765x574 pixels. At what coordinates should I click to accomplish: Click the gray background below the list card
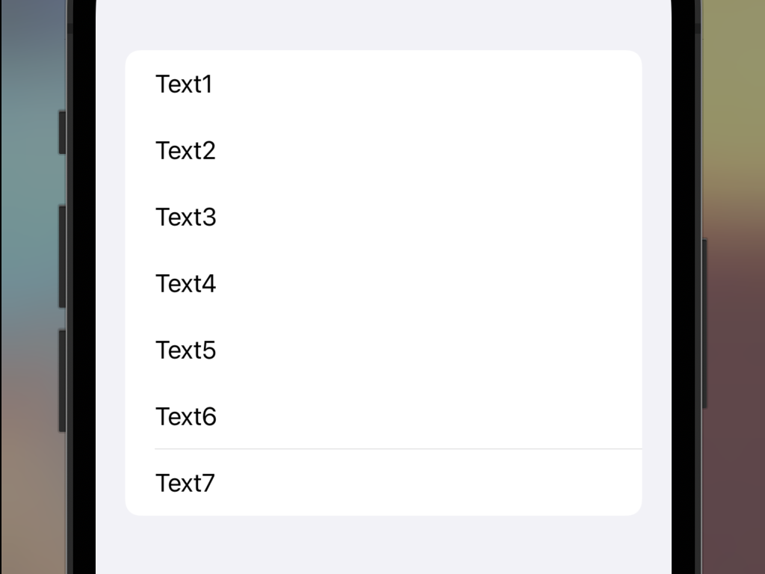383,545
